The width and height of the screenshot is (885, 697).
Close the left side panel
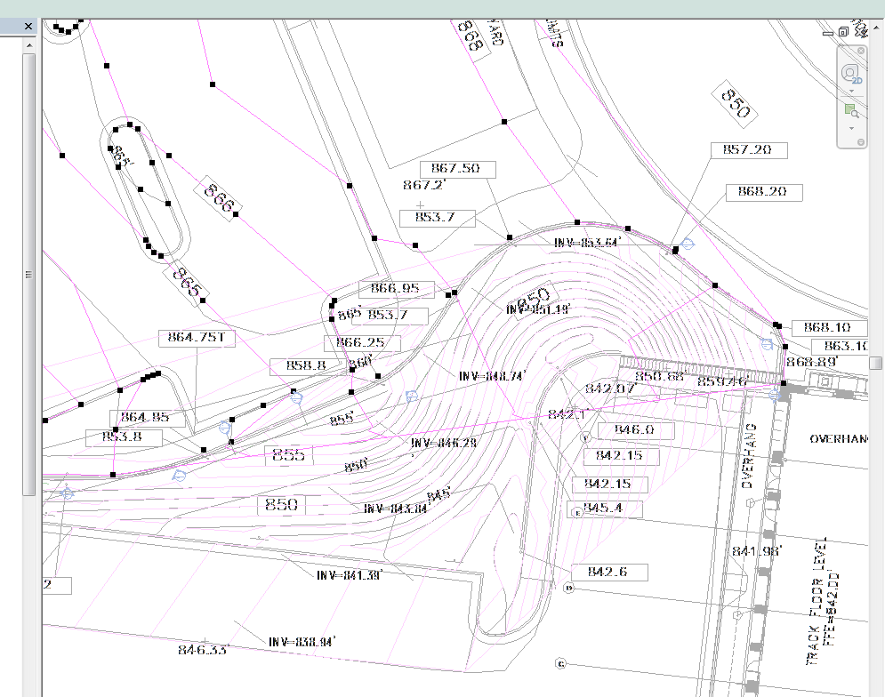click(x=28, y=26)
